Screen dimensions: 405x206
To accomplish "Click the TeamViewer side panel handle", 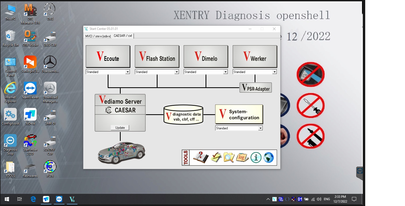I will (360, 173).
